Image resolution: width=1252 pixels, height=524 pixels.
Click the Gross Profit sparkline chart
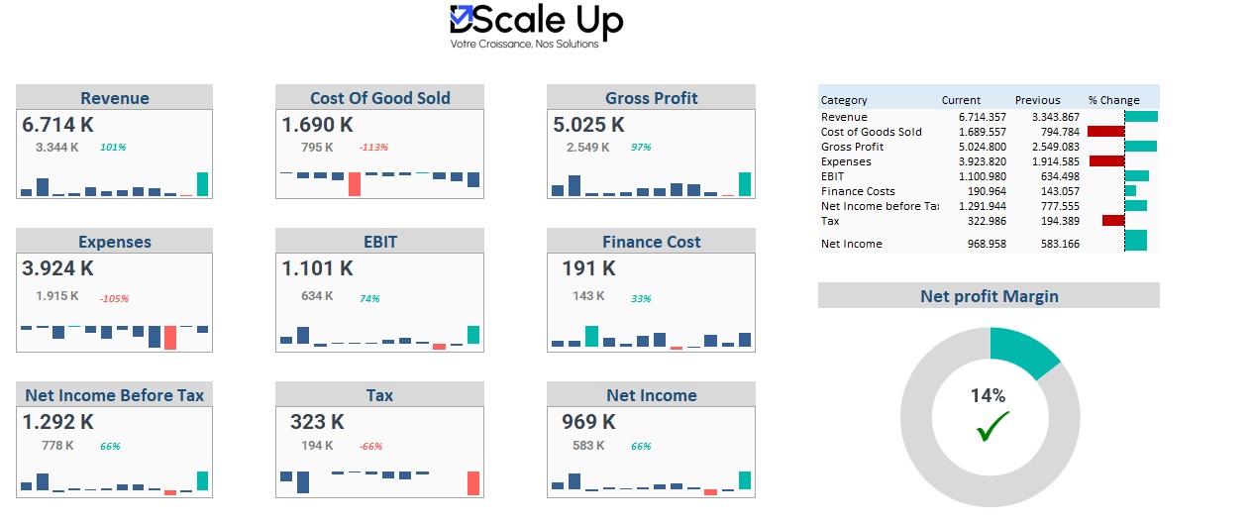pos(651,186)
